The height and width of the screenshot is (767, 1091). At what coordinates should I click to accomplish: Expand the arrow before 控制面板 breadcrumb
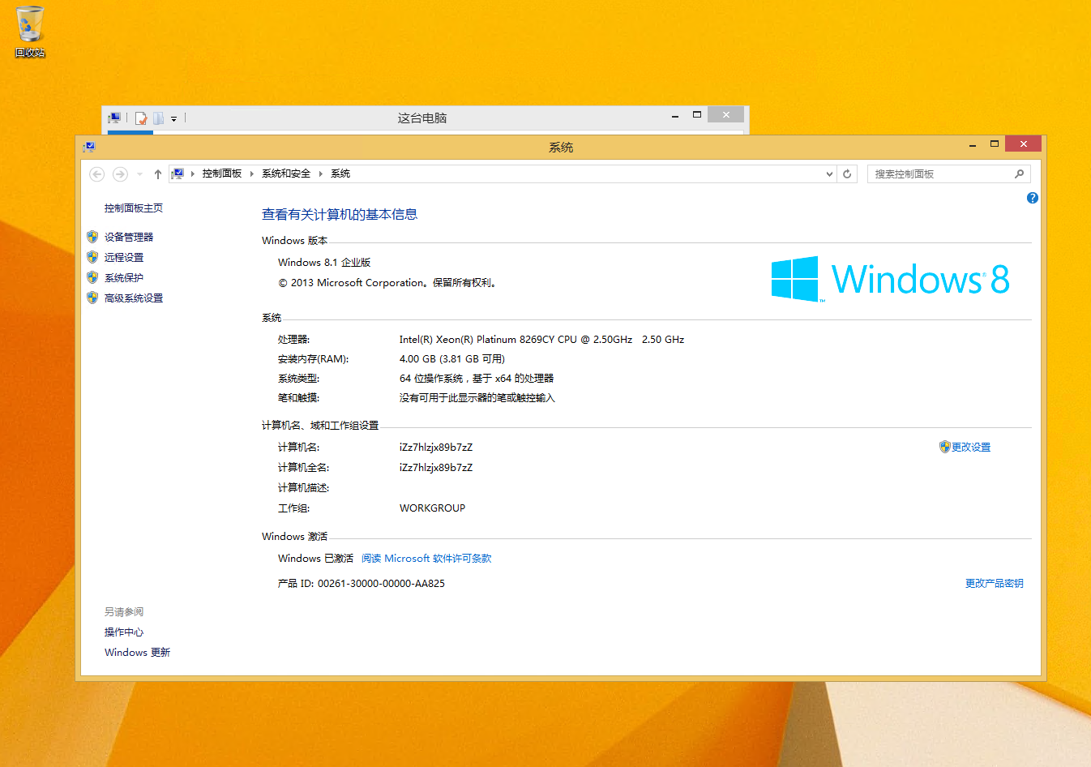[x=193, y=174]
